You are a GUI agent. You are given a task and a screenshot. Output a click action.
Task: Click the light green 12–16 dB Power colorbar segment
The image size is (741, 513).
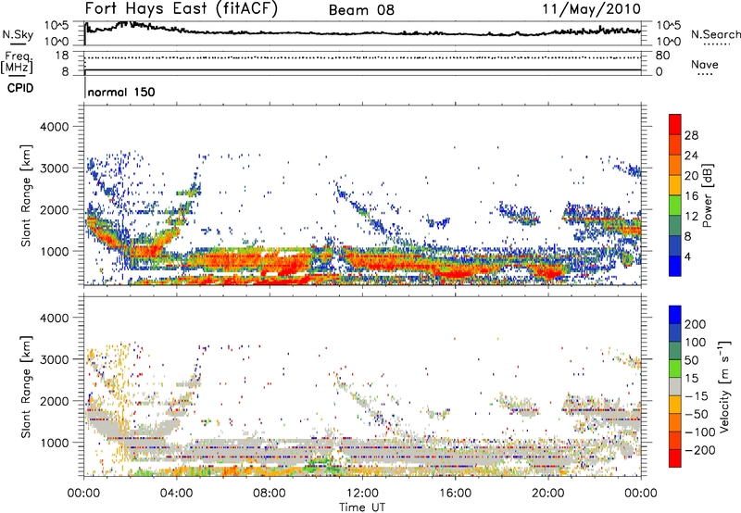(x=675, y=206)
